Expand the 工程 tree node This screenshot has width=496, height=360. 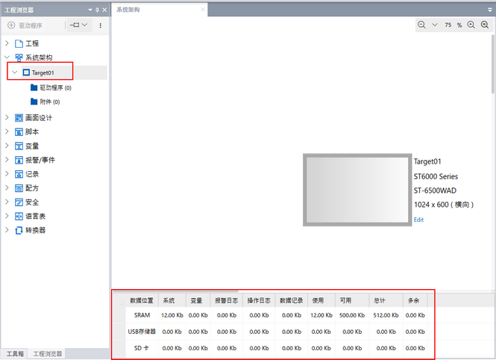coord(7,43)
